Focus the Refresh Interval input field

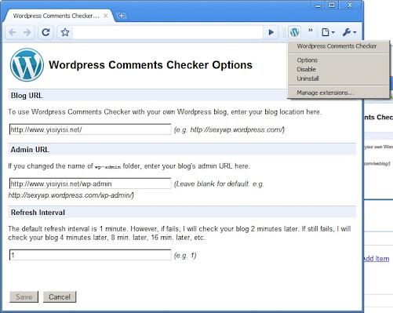click(x=90, y=255)
